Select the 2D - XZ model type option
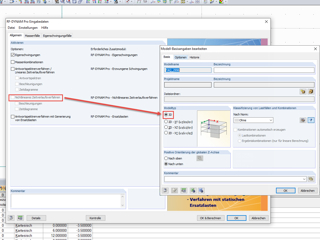The width and height of the screenshot is (320, 240). 166,127
